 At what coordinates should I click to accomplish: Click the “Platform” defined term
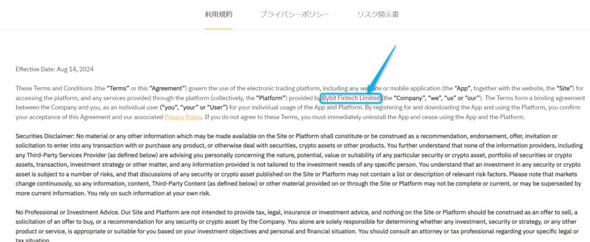pyautogui.click(x=272, y=98)
